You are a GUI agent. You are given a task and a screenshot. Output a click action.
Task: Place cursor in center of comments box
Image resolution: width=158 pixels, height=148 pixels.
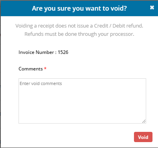click(82, 101)
